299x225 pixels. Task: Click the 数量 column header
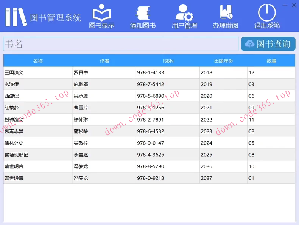pyautogui.click(x=271, y=61)
